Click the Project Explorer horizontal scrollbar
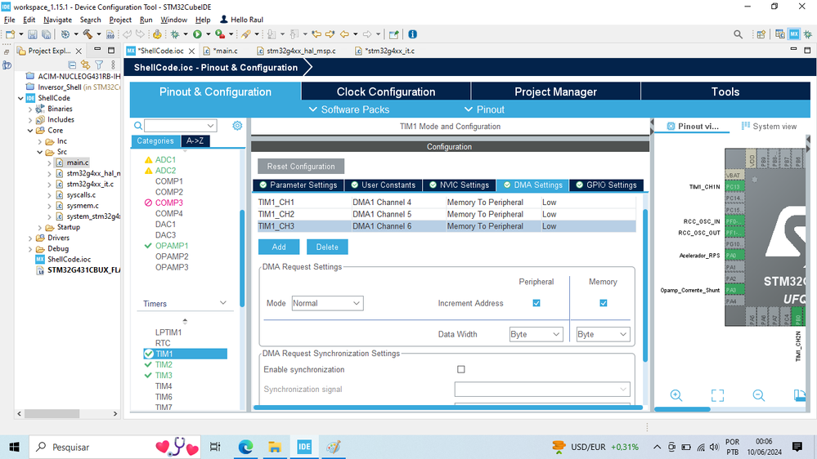Viewport: 817px width, 459px height. pos(52,414)
